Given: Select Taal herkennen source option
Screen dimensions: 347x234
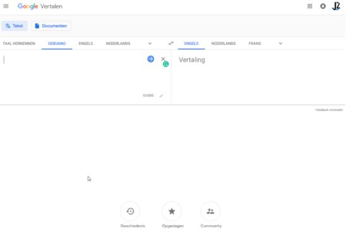Looking at the screenshot, I should (19, 44).
